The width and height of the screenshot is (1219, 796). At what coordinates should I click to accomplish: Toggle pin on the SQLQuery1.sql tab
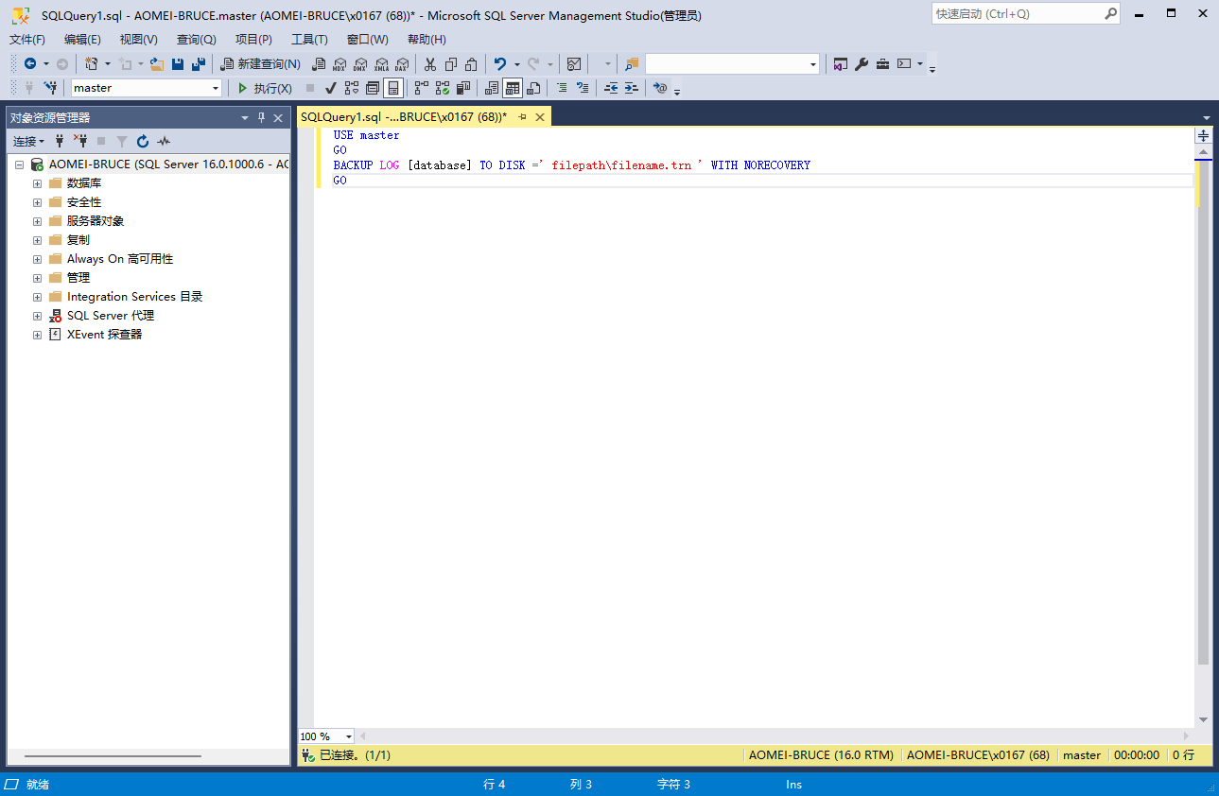pos(522,117)
